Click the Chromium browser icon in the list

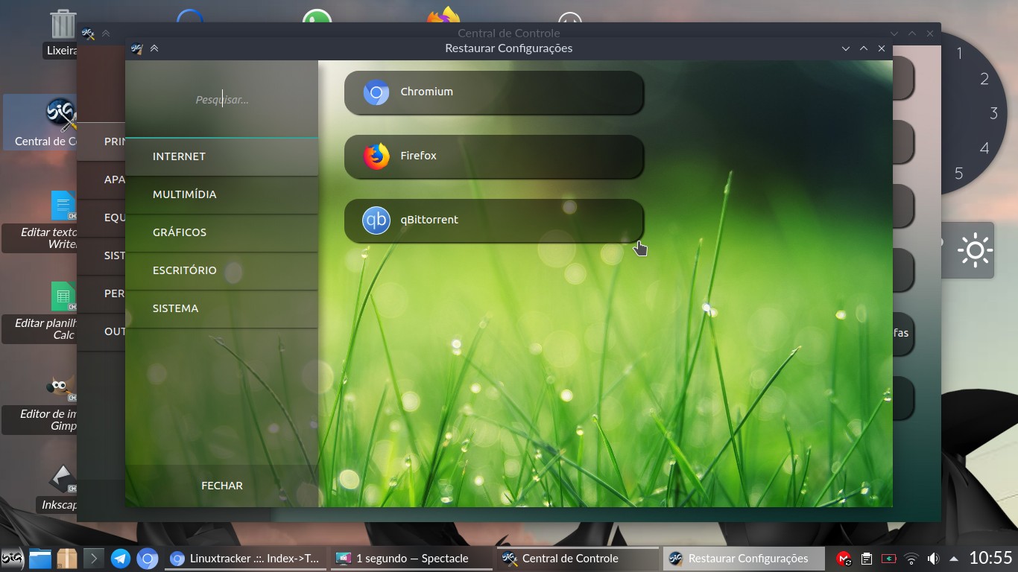click(376, 92)
